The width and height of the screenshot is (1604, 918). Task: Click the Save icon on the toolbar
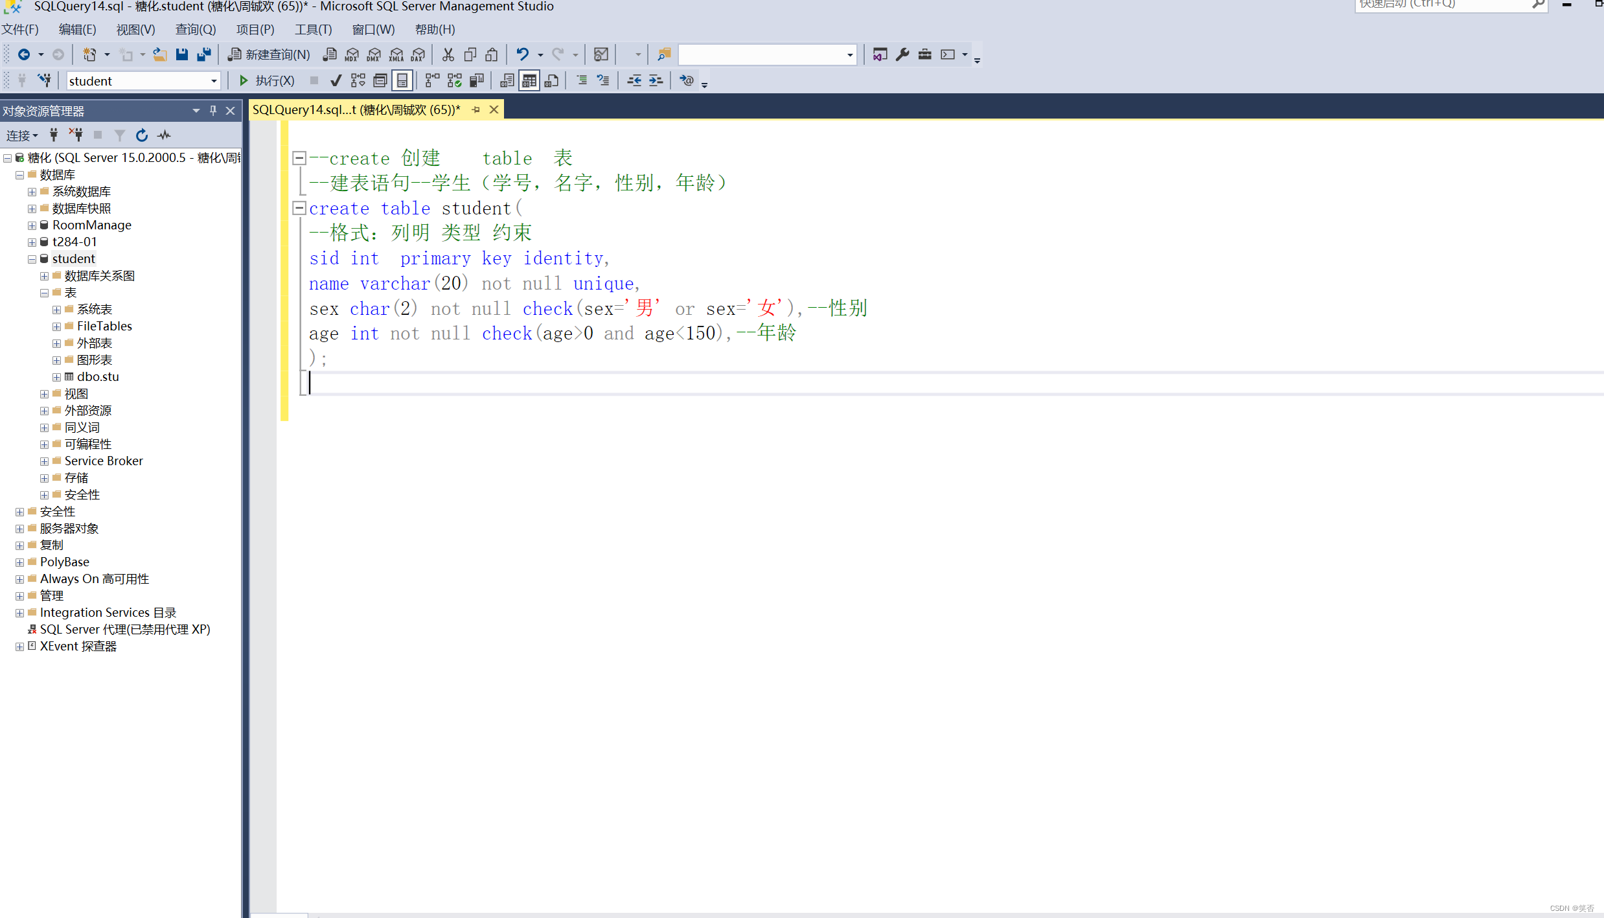point(182,54)
